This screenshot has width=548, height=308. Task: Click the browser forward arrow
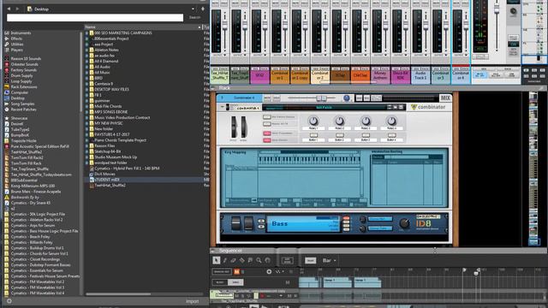(17, 9)
